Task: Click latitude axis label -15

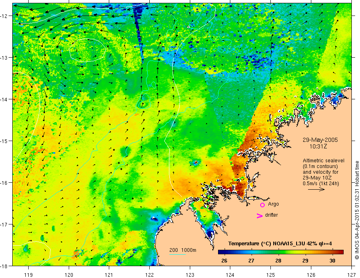Action: click(4, 141)
